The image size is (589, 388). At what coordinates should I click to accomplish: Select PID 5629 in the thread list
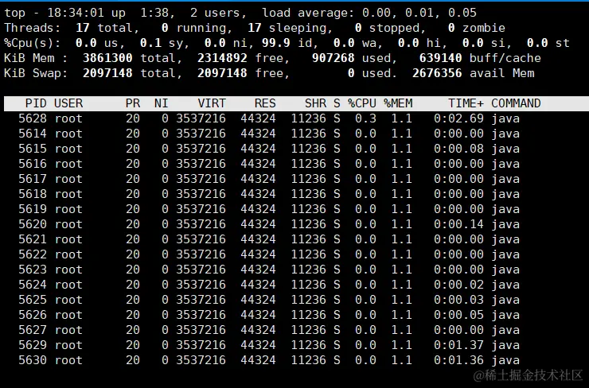[x=33, y=345]
